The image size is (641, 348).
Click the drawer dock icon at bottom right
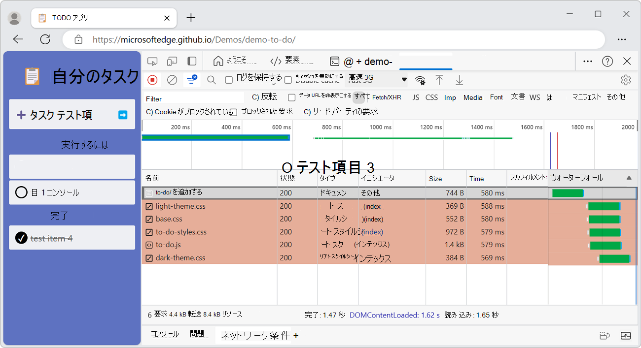[x=605, y=336]
